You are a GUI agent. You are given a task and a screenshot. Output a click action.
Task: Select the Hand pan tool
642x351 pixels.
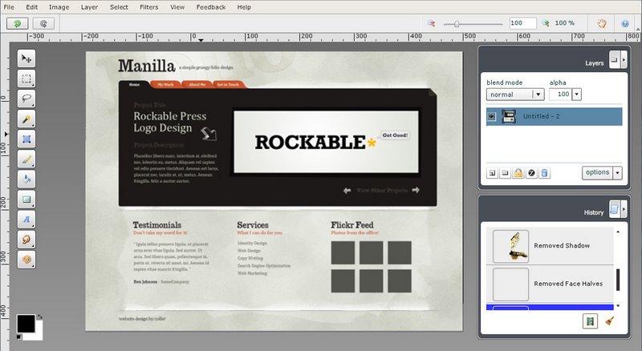(601, 23)
